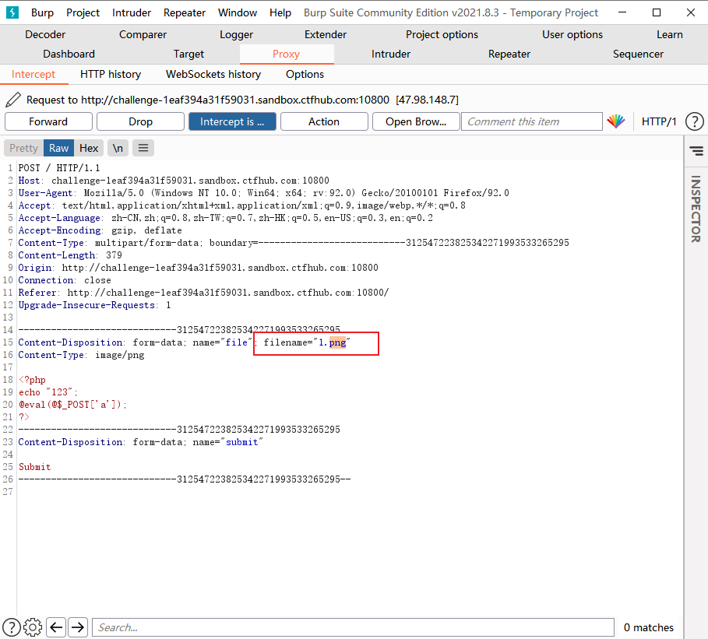Image resolution: width=708 pixels, height=639 pixels.
Task: Click the Drop button
Action: click(x=140, y=121)
